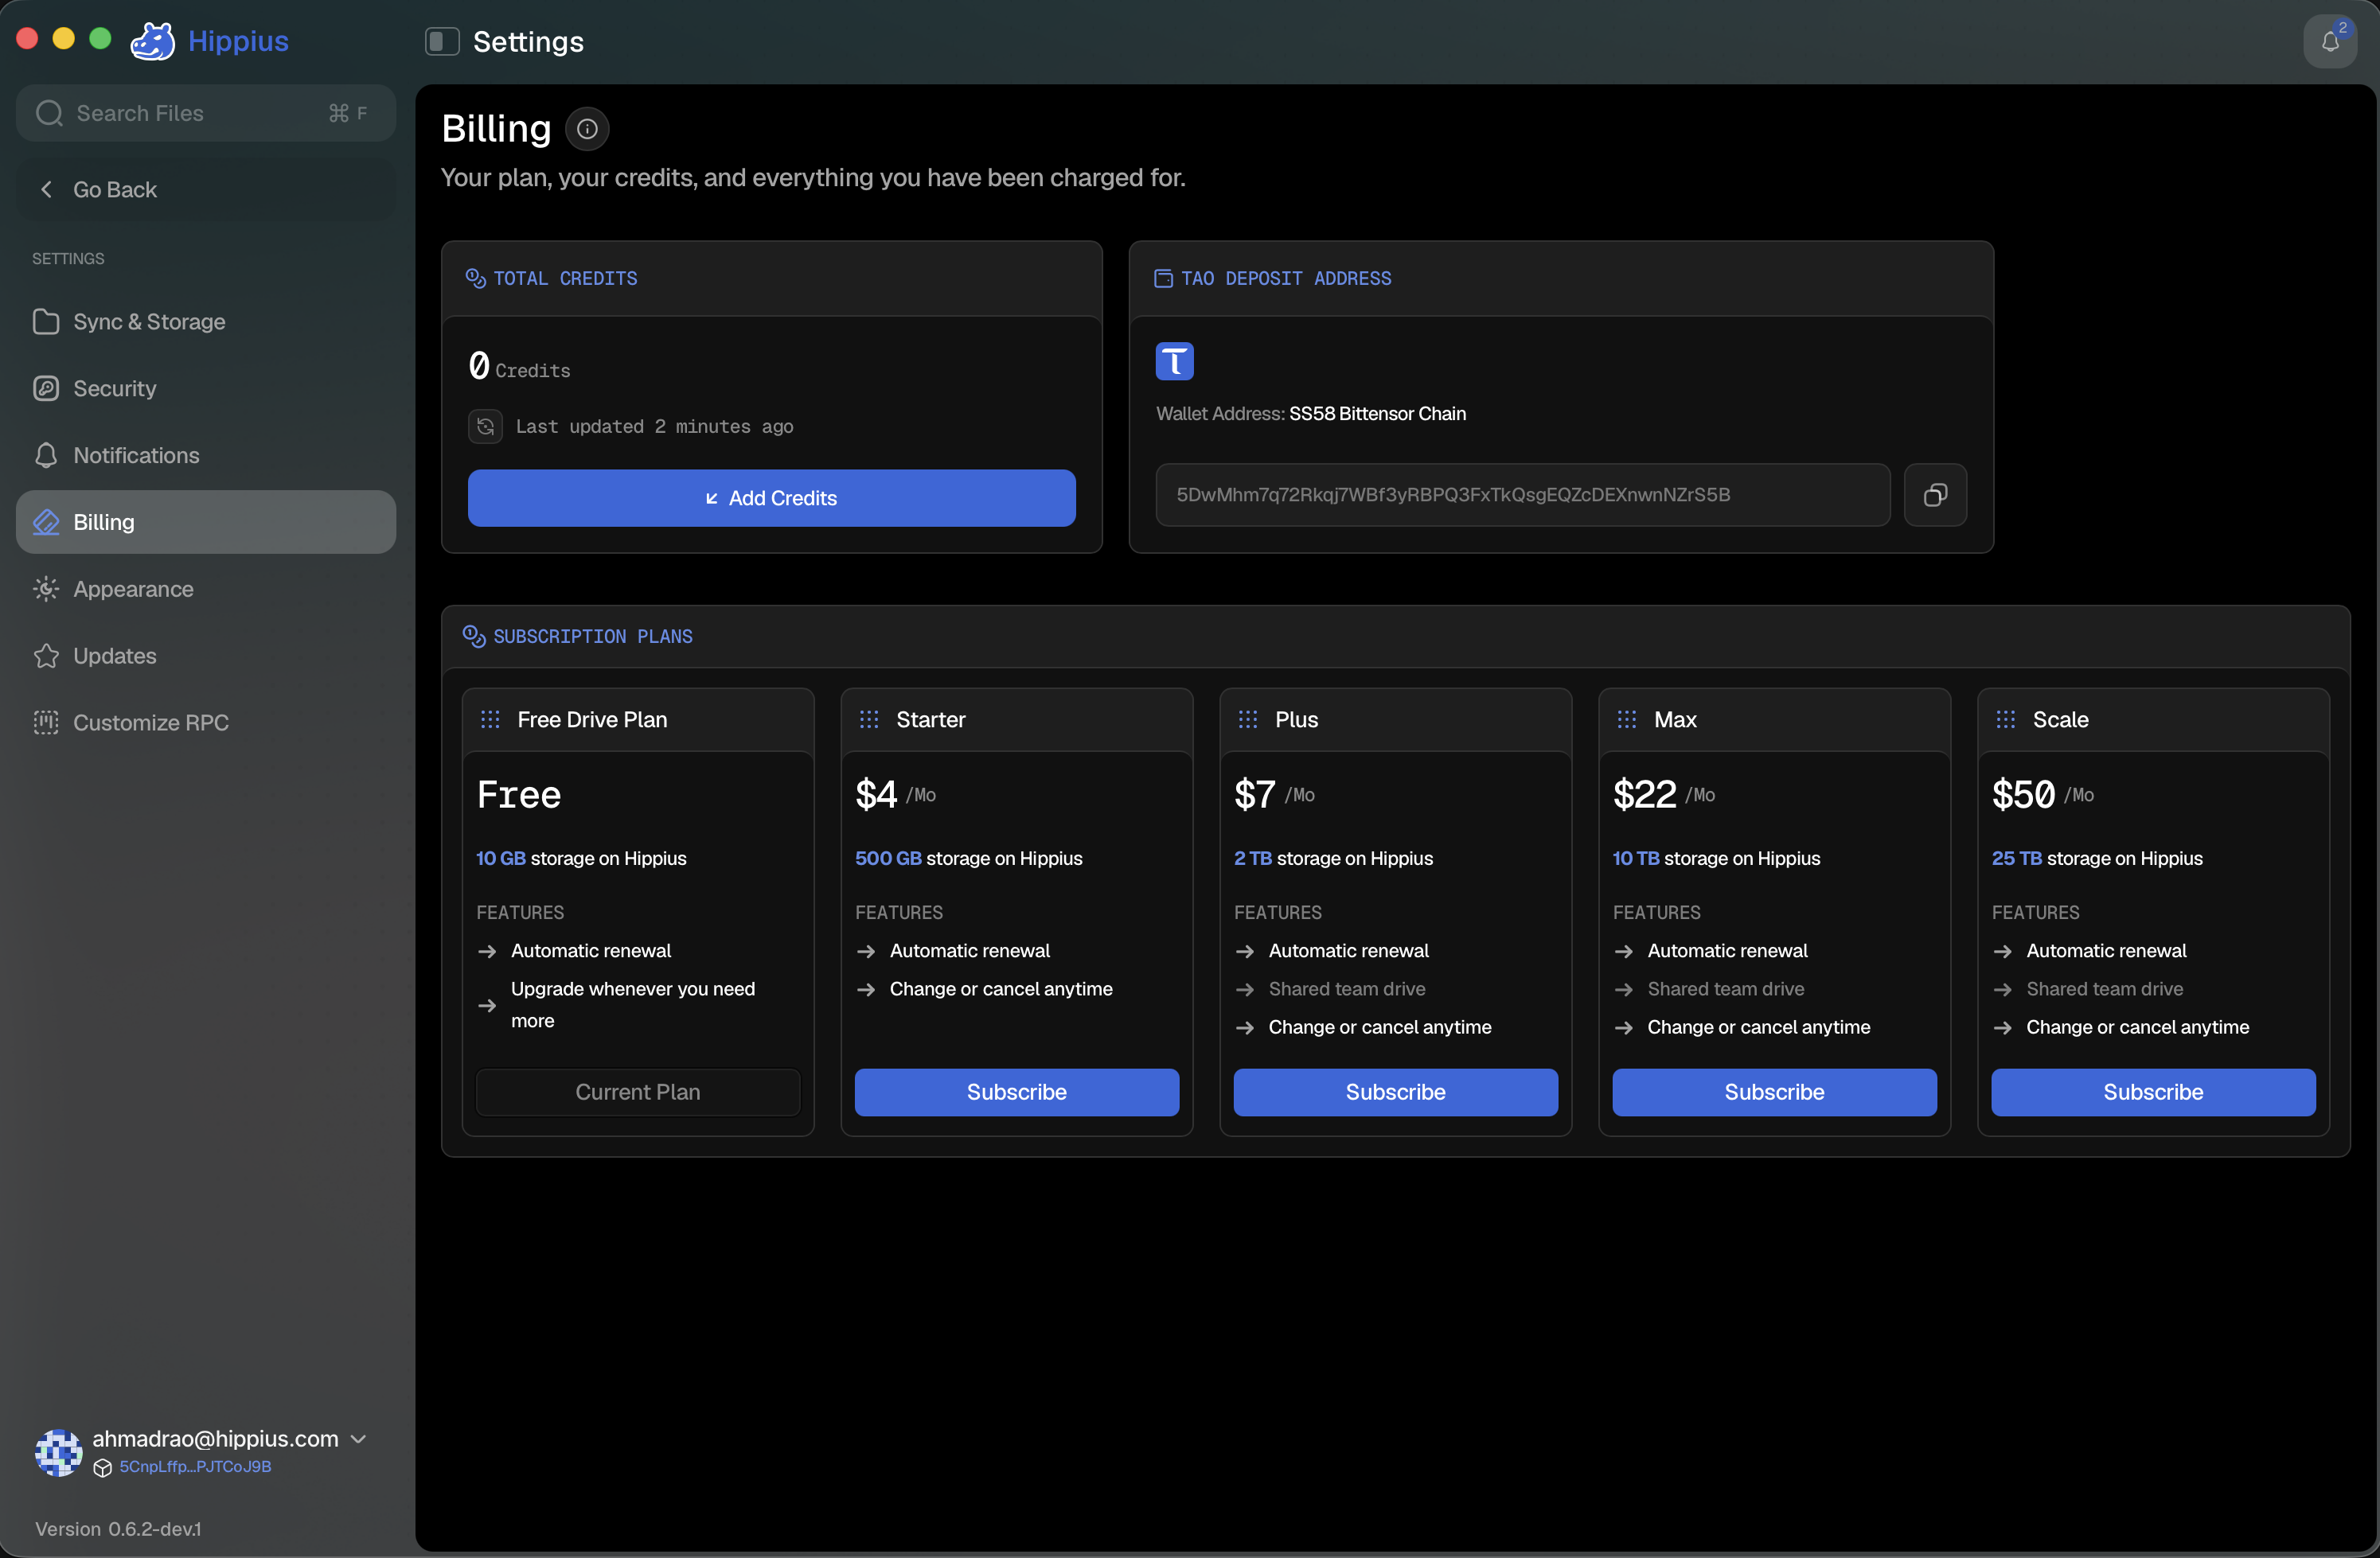Viewport: 2380px width, 1558px height.
Task: Open Security settings
Action: coord(206,389)
